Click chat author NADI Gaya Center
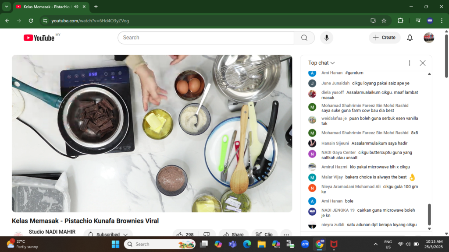 tap(339, 153)
